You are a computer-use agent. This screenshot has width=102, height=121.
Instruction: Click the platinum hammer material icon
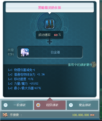coord(25,52)
